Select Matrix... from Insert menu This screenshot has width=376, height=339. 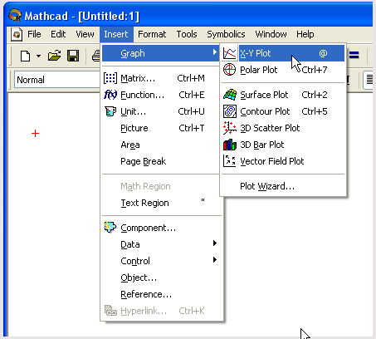[161, 78]
